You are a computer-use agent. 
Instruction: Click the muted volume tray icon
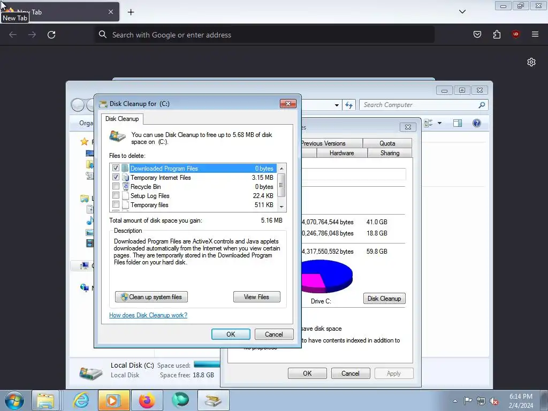[494, 401]
